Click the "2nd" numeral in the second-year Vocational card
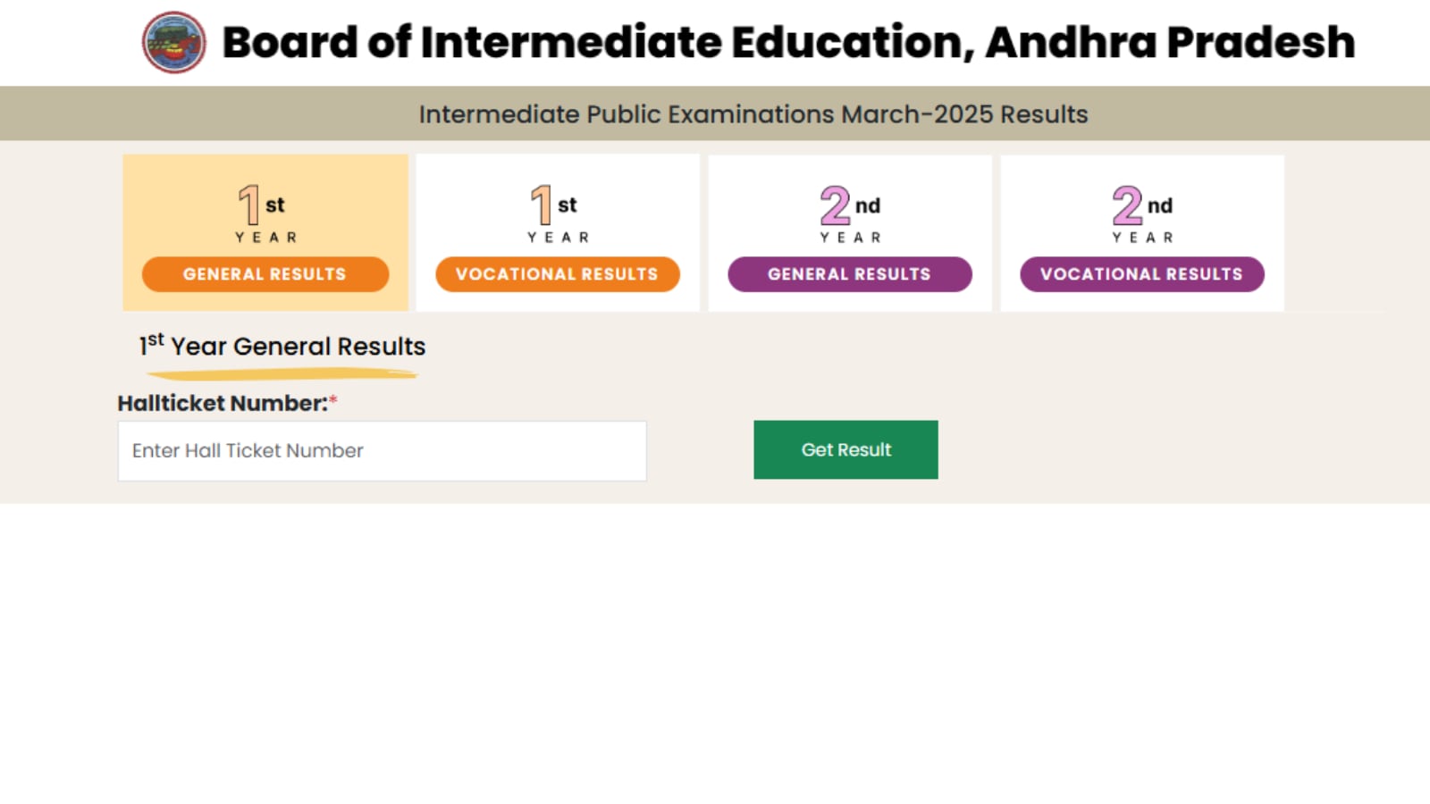The height and width of the screenshot is (804, 1430). (1128, 205)
